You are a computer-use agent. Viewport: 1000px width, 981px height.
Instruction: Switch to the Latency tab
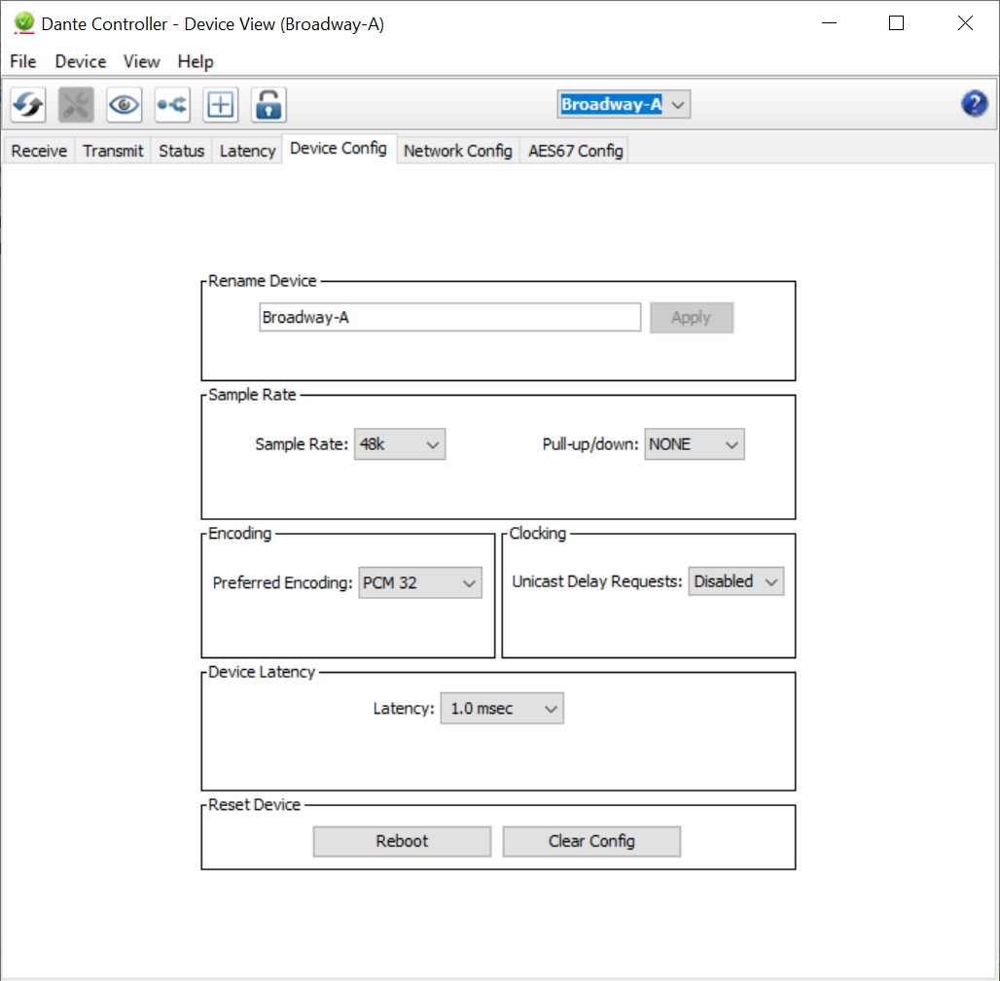coord(247,151)
